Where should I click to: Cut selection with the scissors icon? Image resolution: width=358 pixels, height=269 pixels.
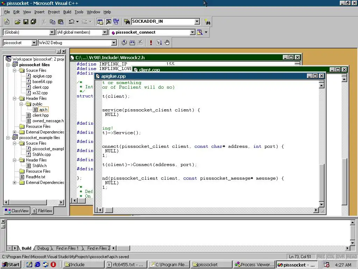tap(44, 21)
